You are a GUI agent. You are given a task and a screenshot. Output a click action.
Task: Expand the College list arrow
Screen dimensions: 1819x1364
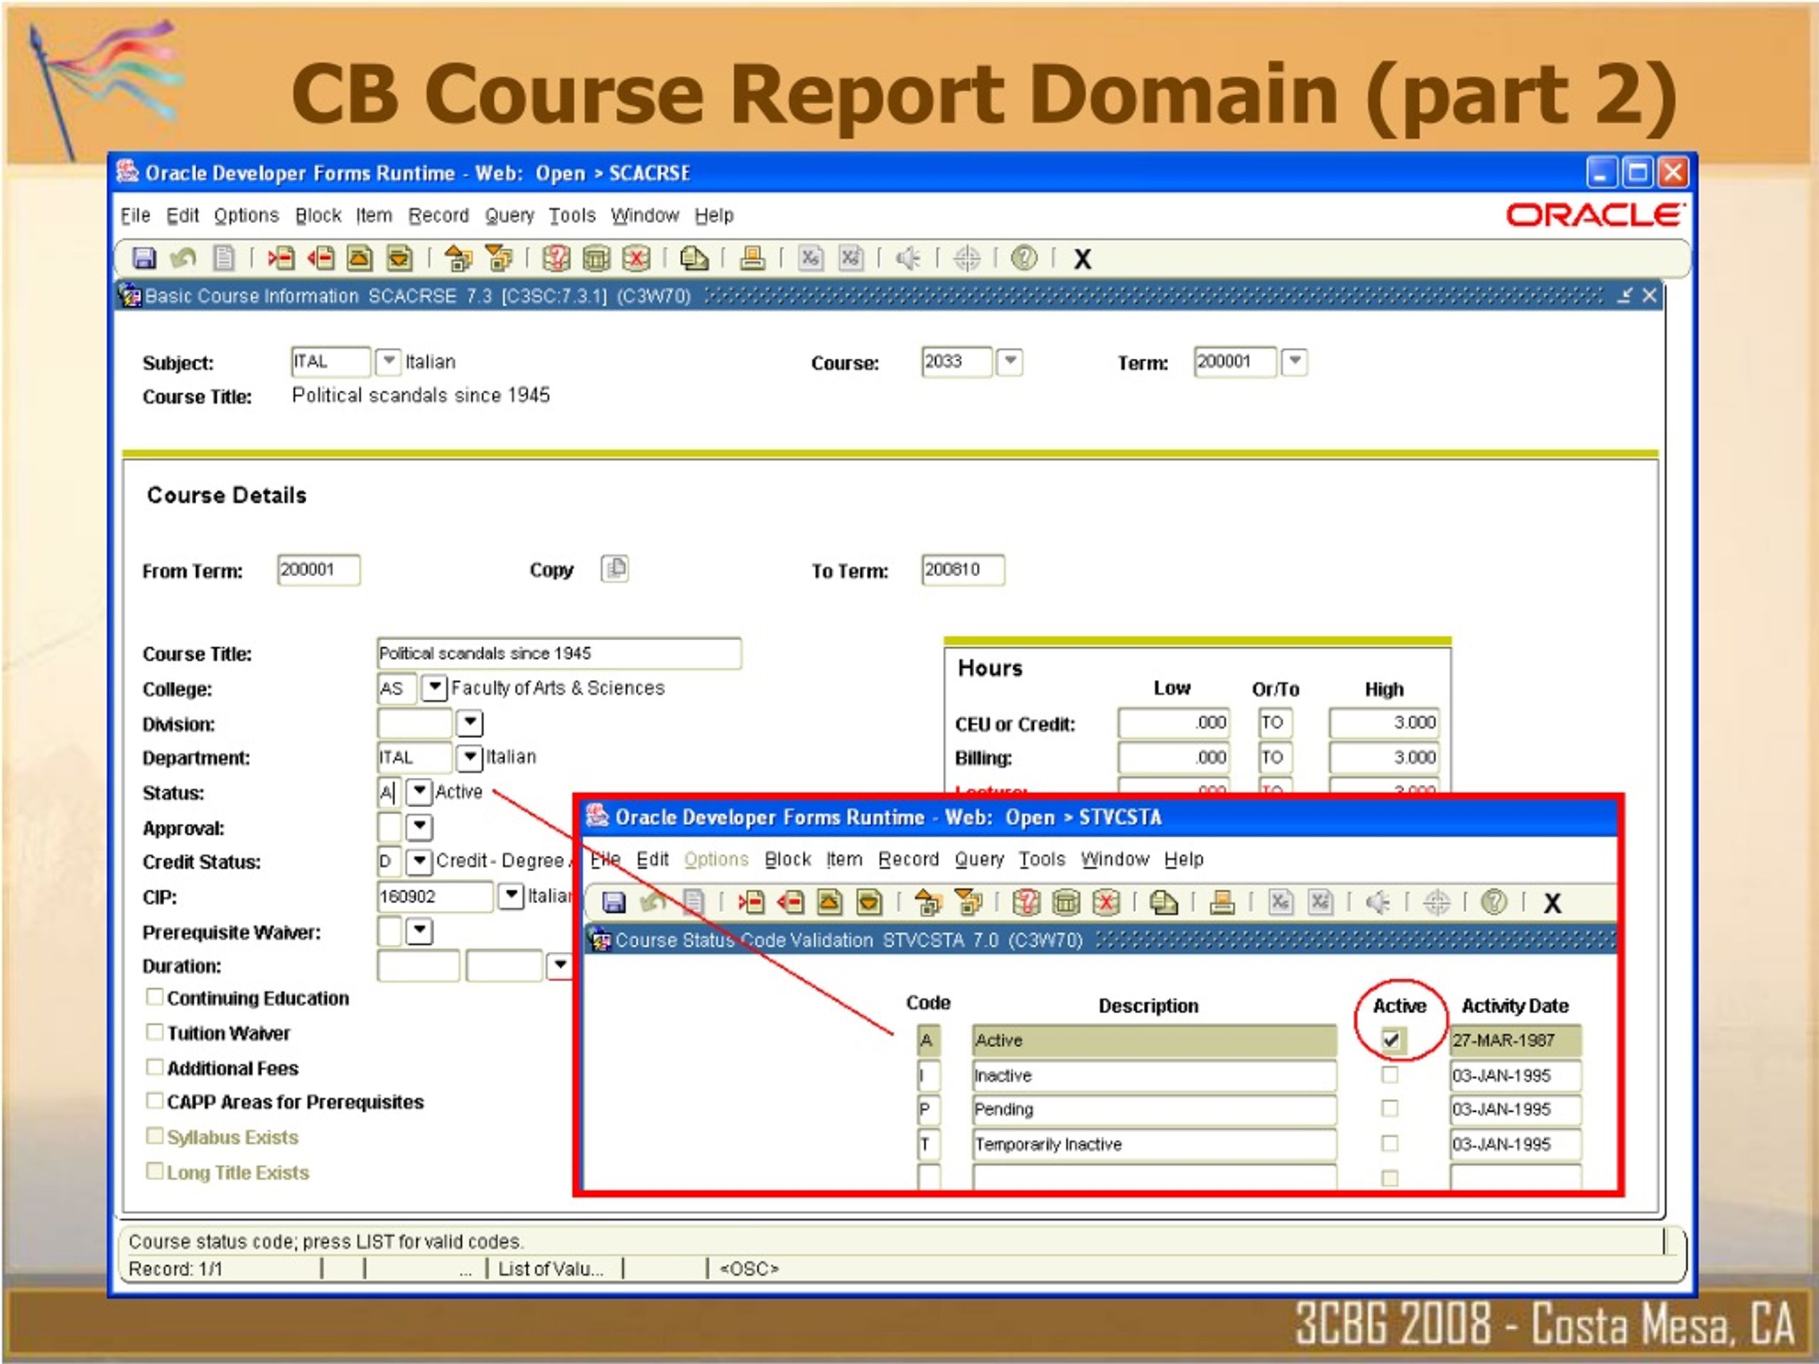click(434, 688)
